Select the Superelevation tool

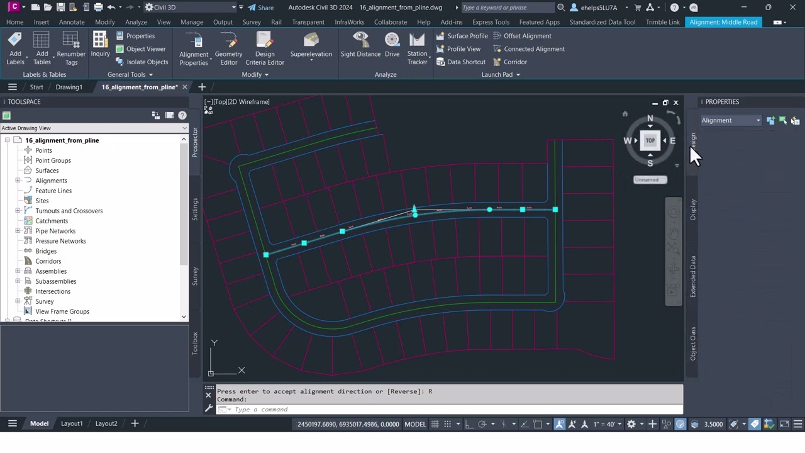point(311,45)
